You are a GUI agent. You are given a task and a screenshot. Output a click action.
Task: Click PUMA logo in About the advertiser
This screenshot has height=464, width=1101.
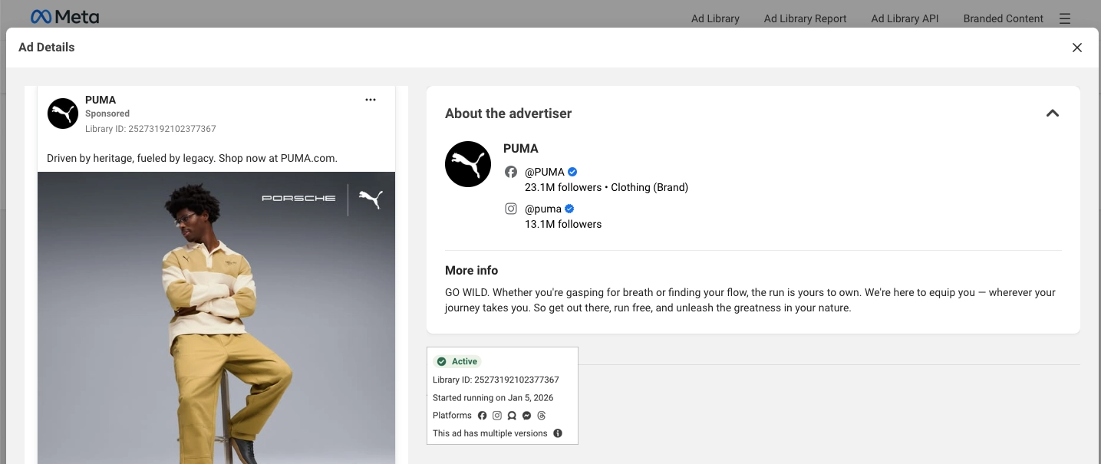468,164
